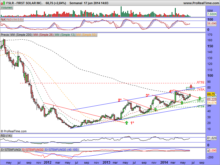The height and width of the screenshot is (165, 220).
Task: Click the 55'37 support level label
Action: (x=201, y=101)
